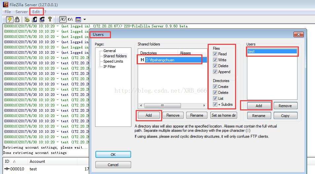Toggle the Files Write checkbox
The image size is (315, 174).
point(215,60)
